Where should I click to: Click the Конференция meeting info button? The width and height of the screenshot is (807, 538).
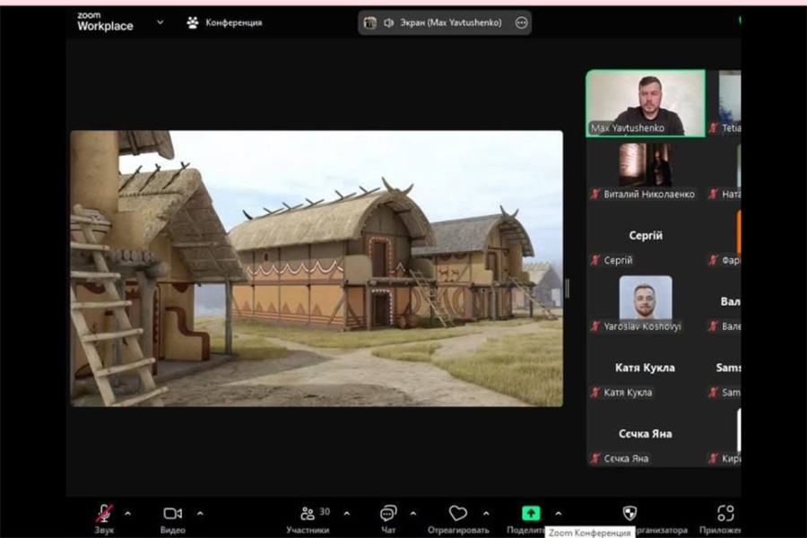pos(224,22)
